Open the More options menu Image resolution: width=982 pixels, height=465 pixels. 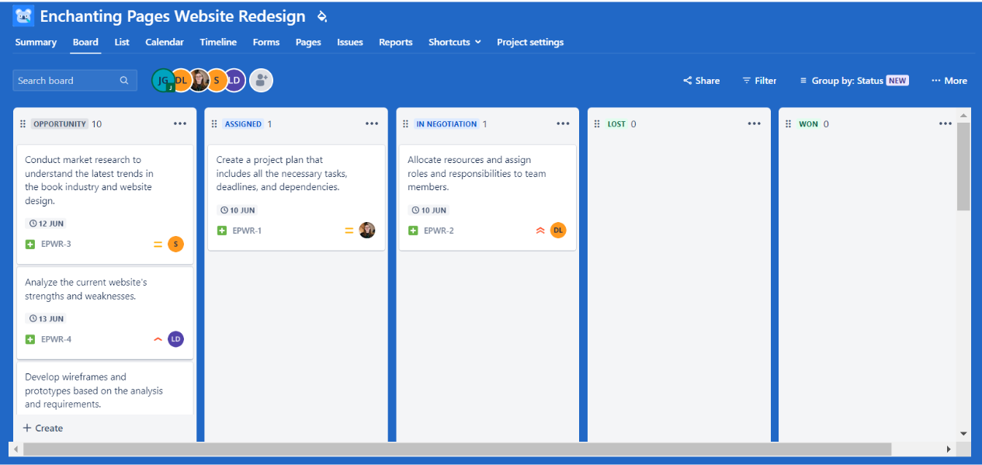(x=949, y=81)
